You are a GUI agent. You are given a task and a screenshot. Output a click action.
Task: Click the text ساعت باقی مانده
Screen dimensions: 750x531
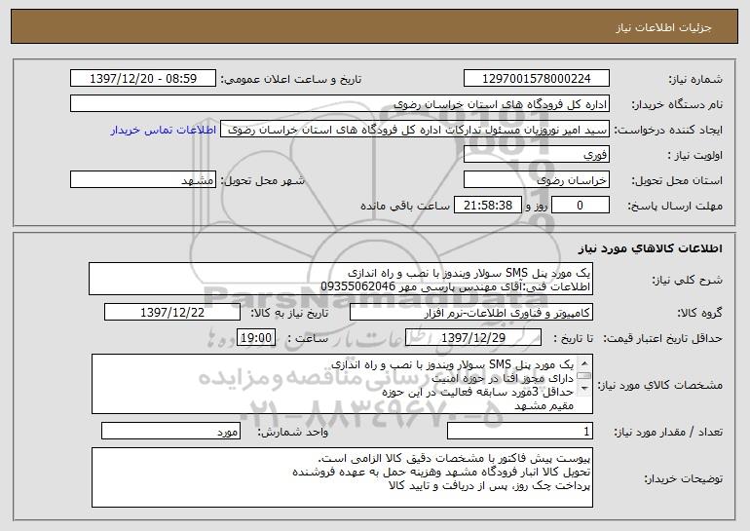pos(405,206)
